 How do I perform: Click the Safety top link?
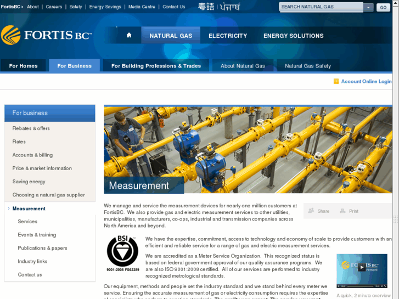point(76,7)
